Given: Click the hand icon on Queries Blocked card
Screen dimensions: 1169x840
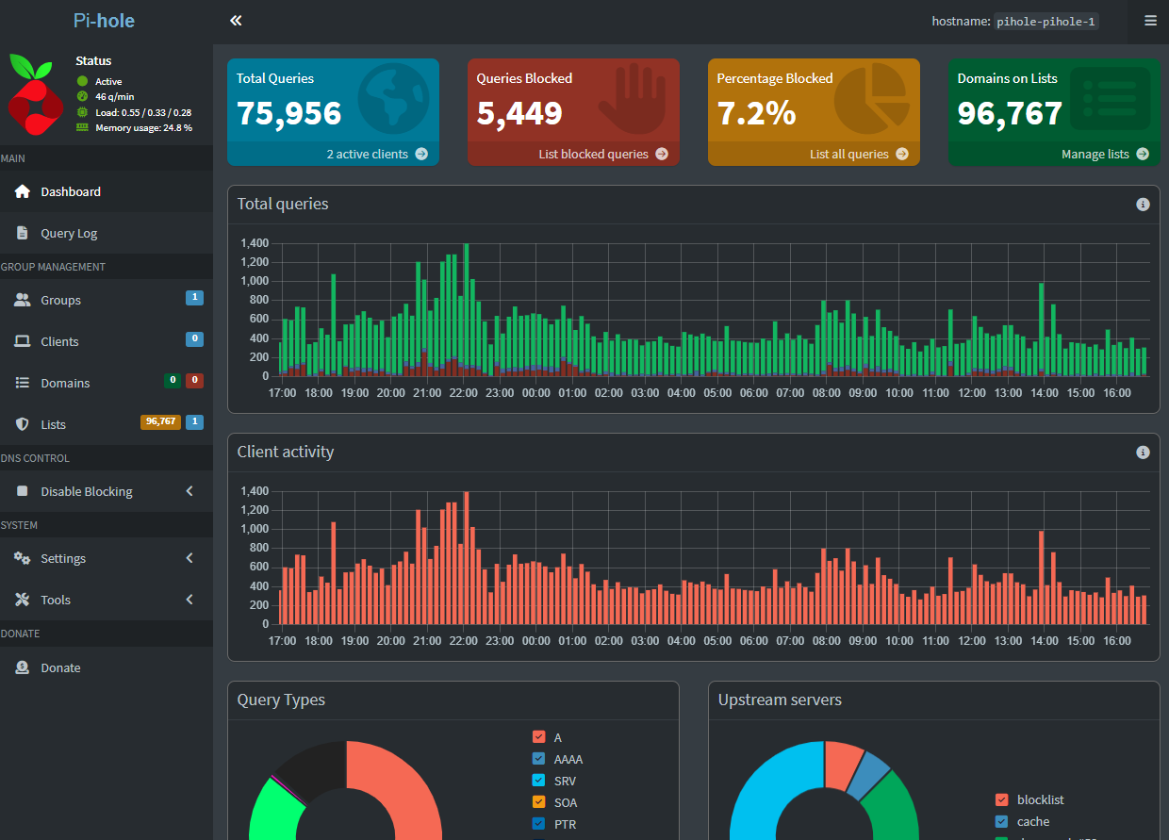Looking at the screenshot, I should pyautogui.click(x=633, y=98).
